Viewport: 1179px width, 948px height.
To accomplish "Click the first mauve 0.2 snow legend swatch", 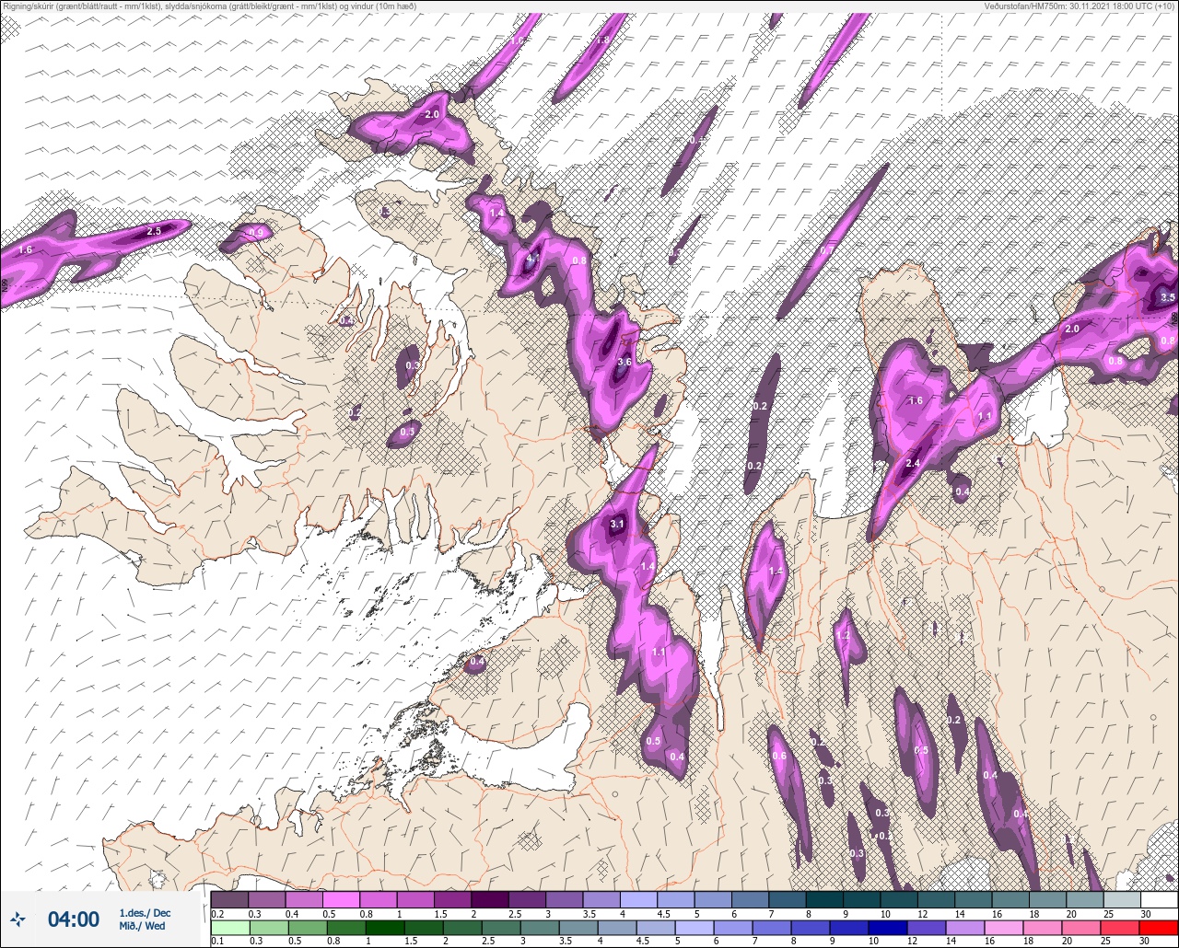I will pyautogui.click(x=229, y=899).
